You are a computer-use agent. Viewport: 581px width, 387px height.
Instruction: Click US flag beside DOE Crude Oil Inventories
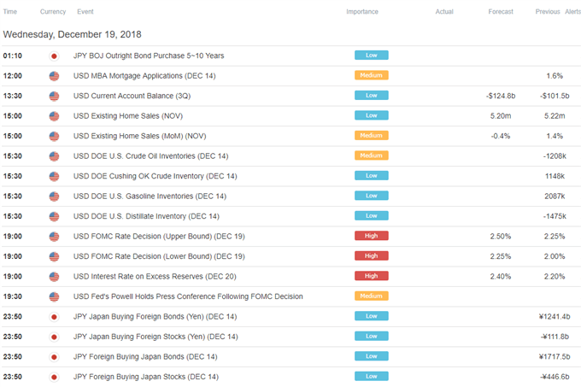pyautogui.click(x=54, y=156)
